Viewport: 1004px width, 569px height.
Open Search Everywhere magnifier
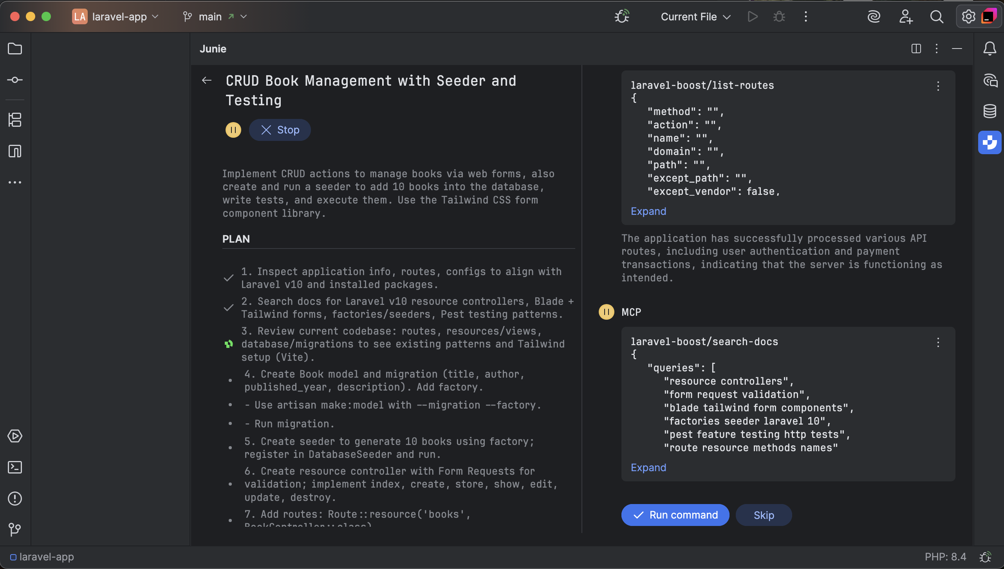(937, 16)
